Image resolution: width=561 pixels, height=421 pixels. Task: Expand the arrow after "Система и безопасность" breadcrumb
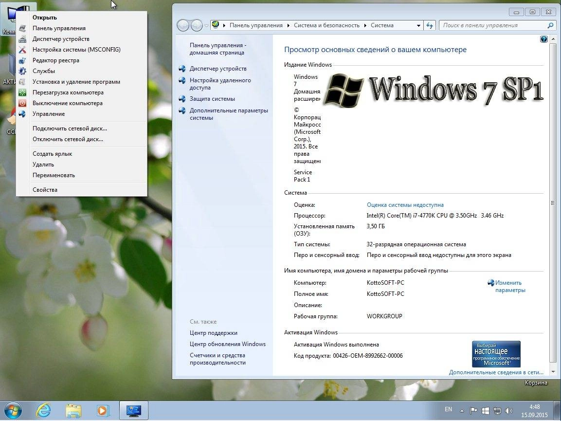coord(365,25)
